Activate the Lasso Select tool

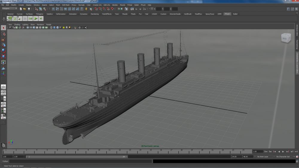[x=3, y=34]
